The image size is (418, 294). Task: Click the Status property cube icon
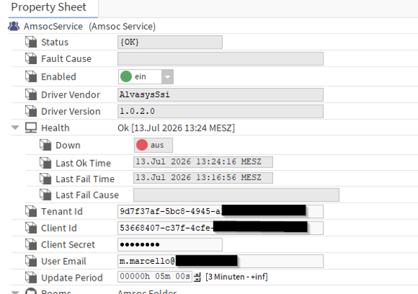point(31,42)
